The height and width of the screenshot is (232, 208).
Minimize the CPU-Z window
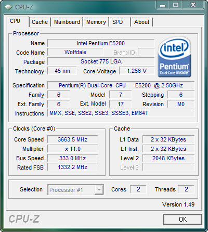coord(163,5)
